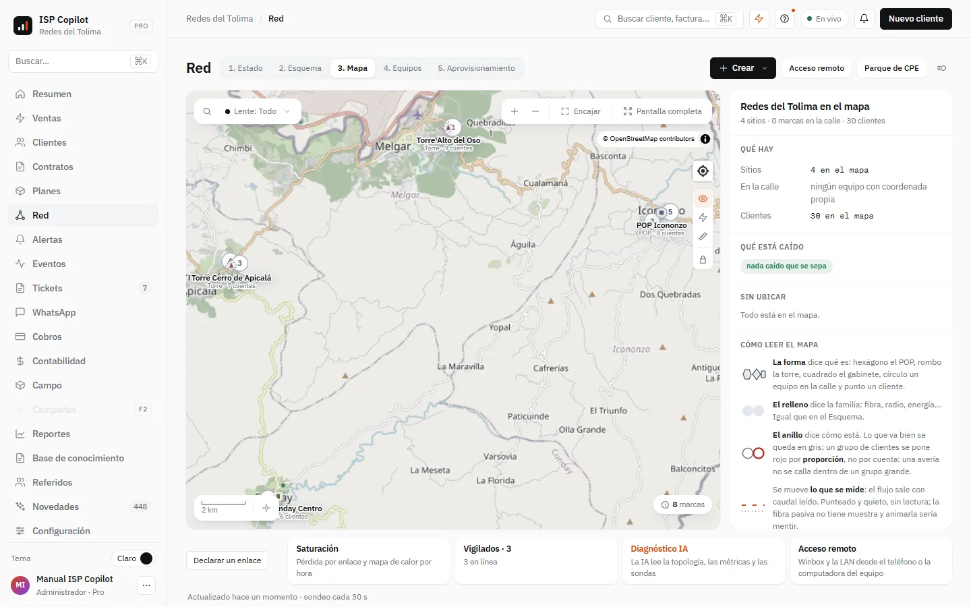Click Declarar un enlace button
Screen dimensions: 971x607
(227, 560)
